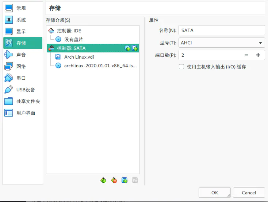
Task: Select the Arch Linux.vdi disk entry
Action: [93, 57]
